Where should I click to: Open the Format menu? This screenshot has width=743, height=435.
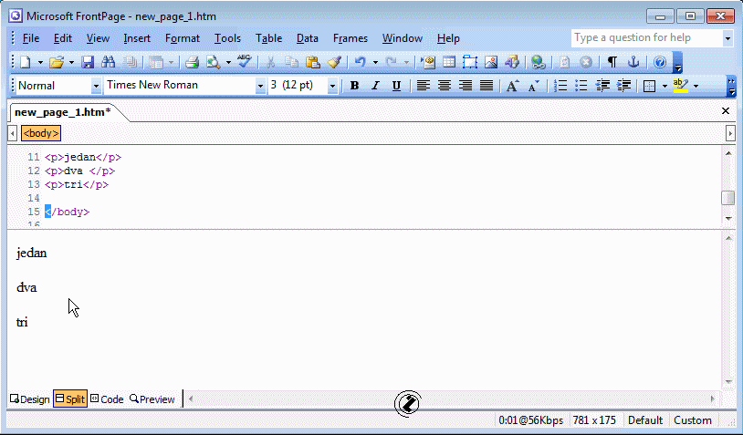pos(183,38)
